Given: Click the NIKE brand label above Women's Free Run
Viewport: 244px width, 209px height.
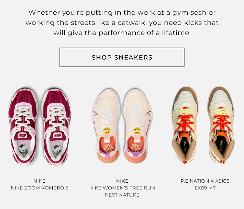Looking at the screenshot, I should 122,181.
